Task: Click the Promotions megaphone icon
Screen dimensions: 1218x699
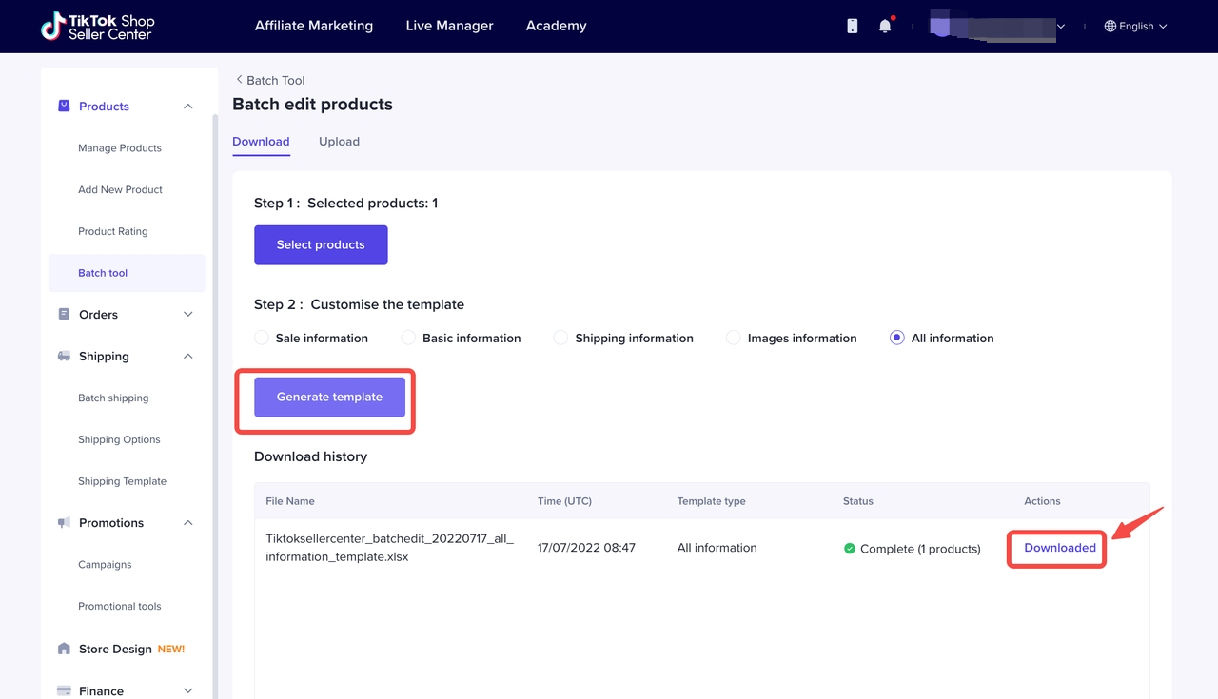Action: click(x=64, y=523)
